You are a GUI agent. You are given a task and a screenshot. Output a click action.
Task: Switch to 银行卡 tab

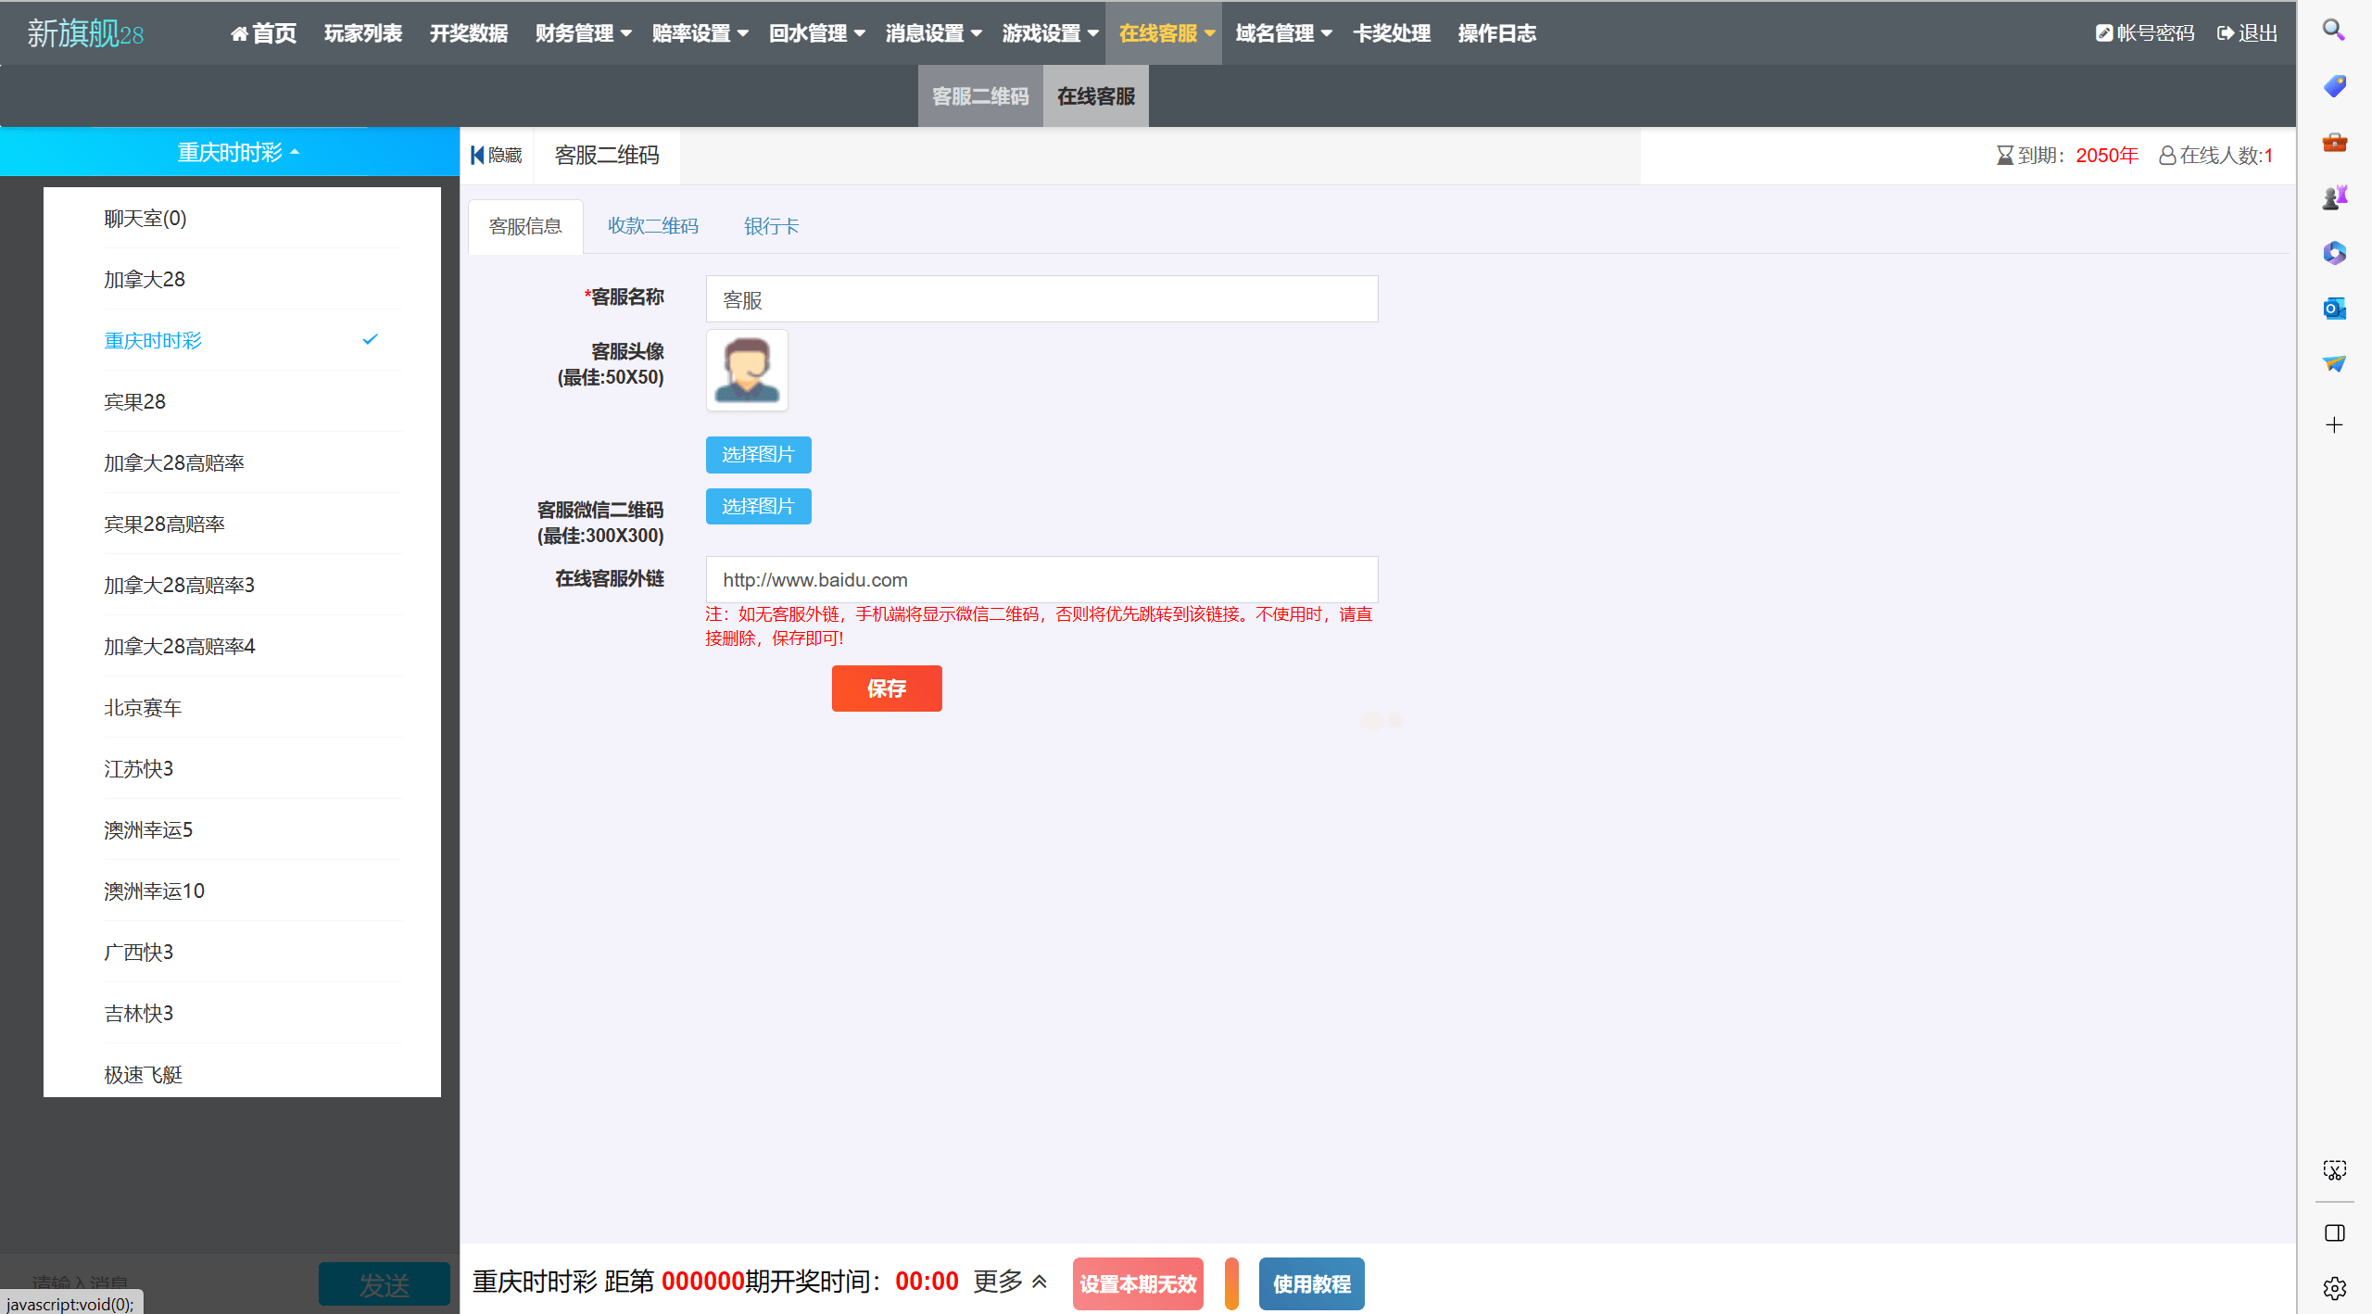771,226
